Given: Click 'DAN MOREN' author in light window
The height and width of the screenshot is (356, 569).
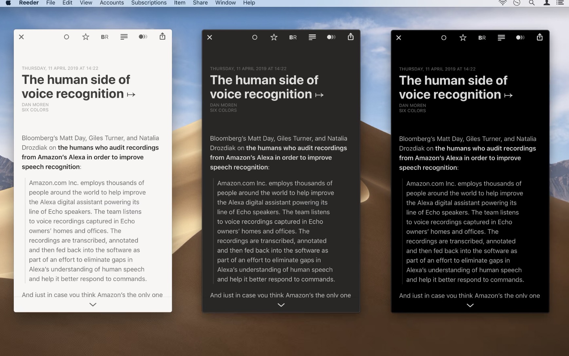Looking at the screenshot, I should (x=35, y=105).
